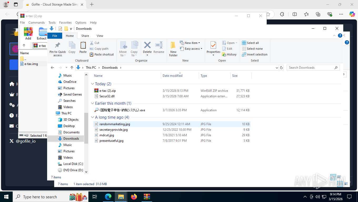Sort by Date modified column
358x202 pixels.
point(180,76)
